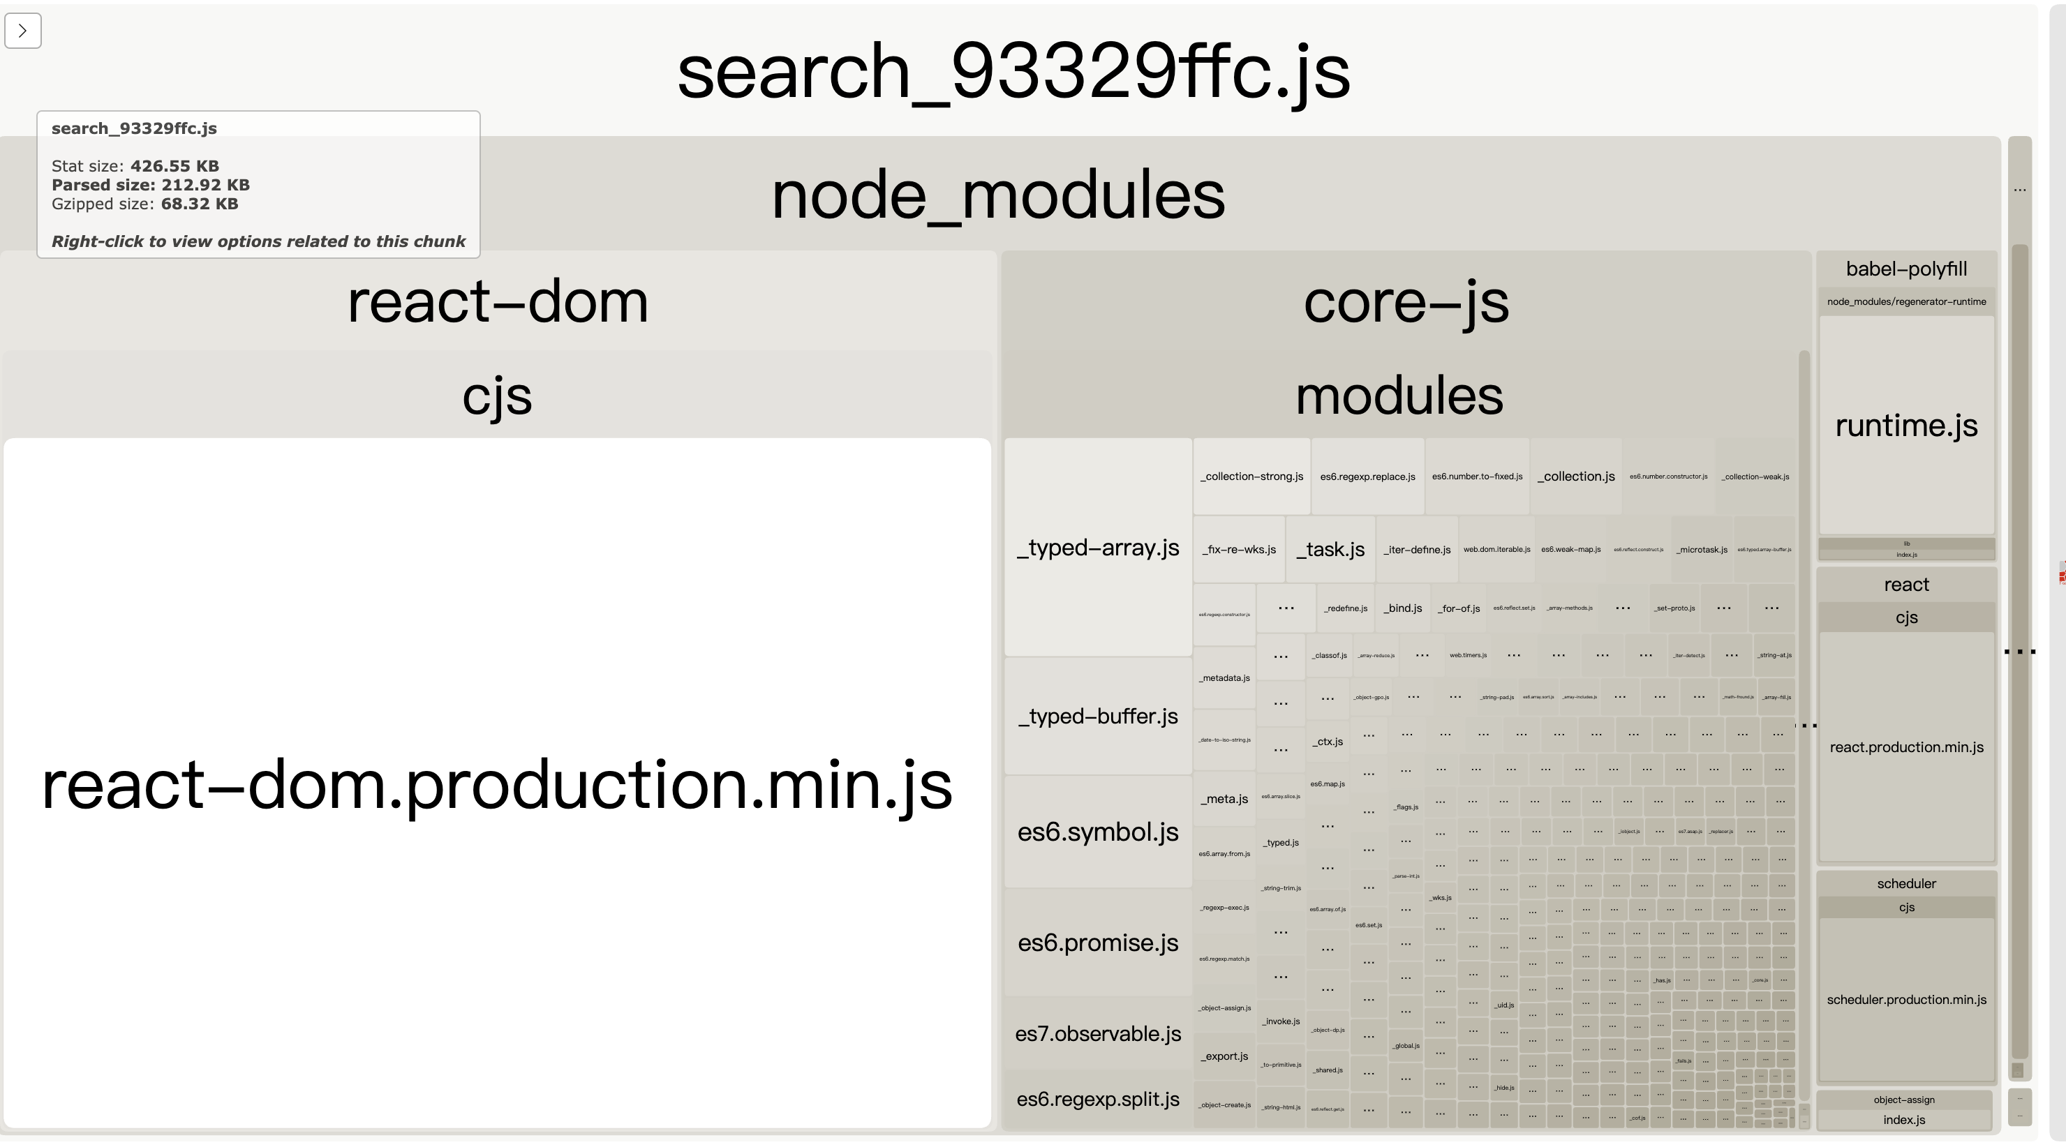Select the _string-at.js block
This screenshot has width=2066, height=1147.
click(1774, 655)
